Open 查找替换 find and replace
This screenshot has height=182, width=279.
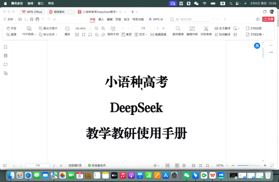pos(178,31)
